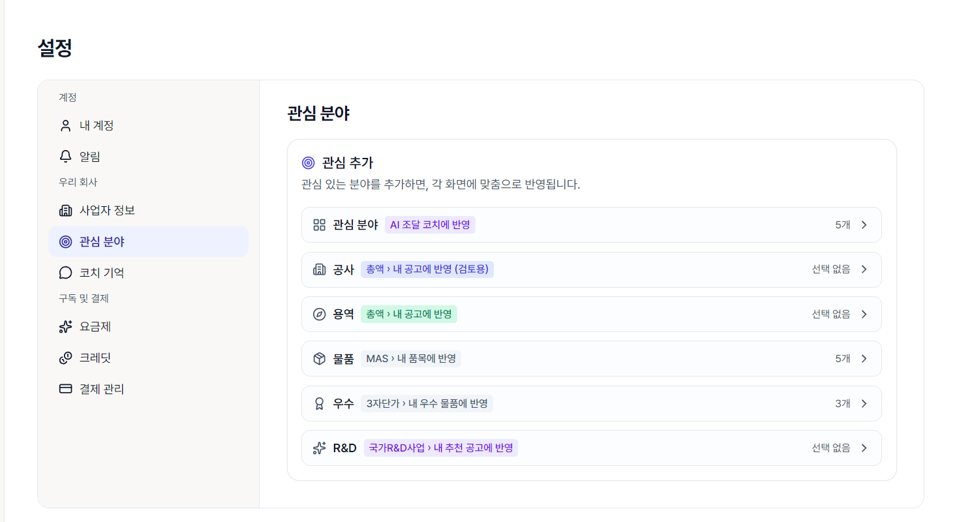
Task: Expand the 관심 분야 row chevron showing 5개
Action: (864, 224)
